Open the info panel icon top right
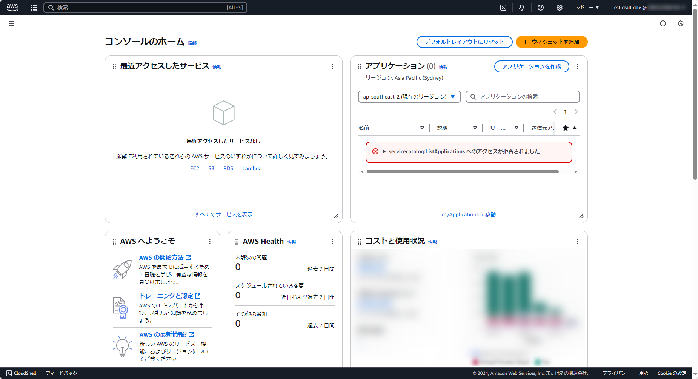698x379 pixels. coord(663,23)
